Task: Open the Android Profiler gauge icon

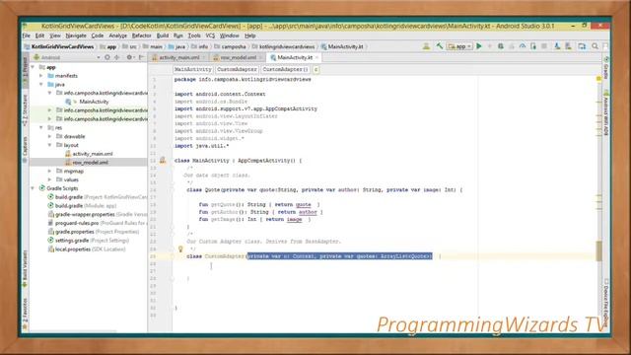Action: coord(523,46)
